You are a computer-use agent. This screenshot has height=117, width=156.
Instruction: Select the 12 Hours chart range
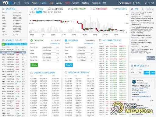coord(33,12)
